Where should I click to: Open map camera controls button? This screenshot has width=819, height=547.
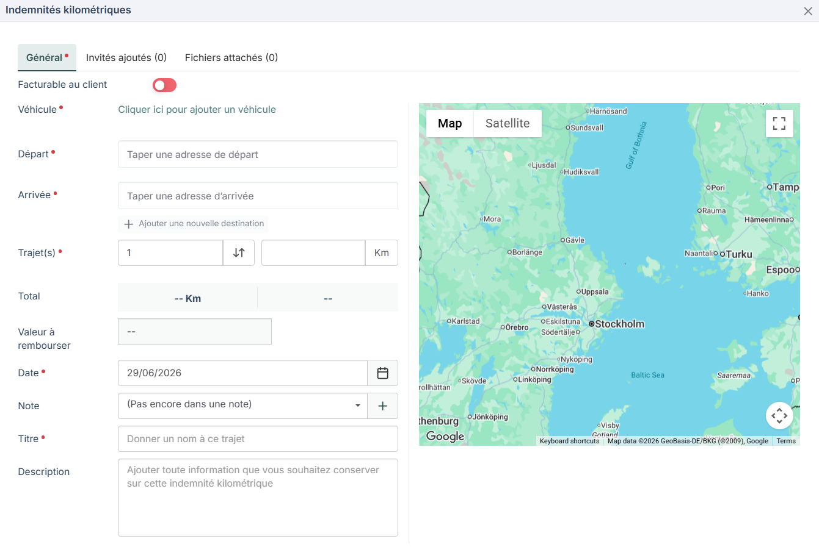(x=779, y=416)
